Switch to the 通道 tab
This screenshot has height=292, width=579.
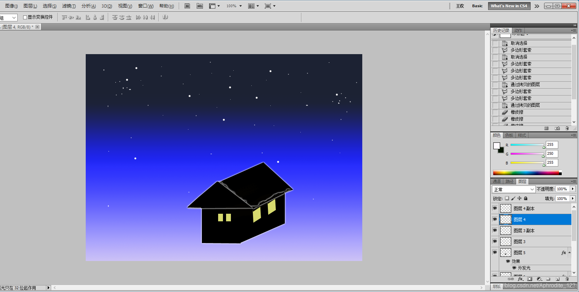(x=497, y=181)
